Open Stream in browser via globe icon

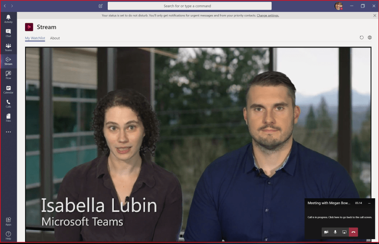[370, 38]
